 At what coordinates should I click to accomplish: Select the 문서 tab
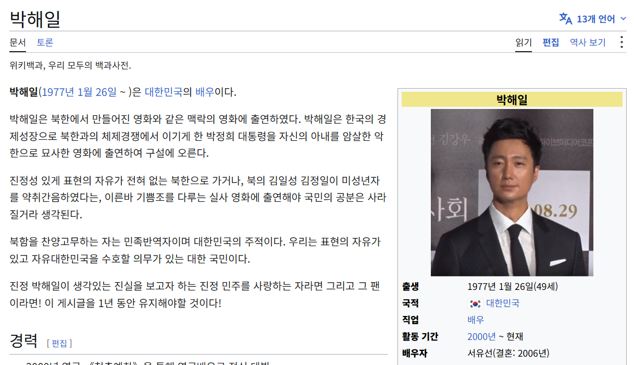point(18,42)
